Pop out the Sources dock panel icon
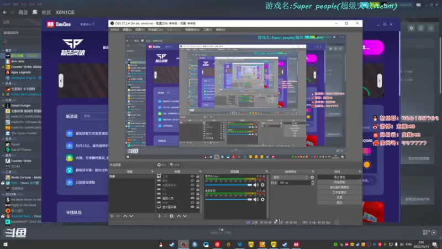The image size is (442, 249). point(200,172)
